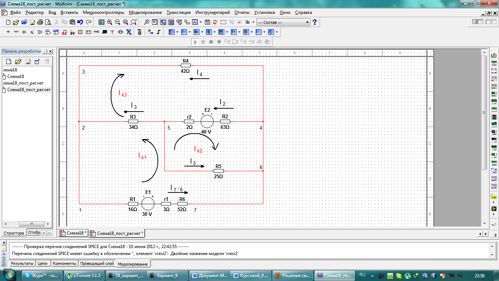The image size is (499, 281).
Task: Click the RU language indicator in tray
Action: click(x=362, y=275)
